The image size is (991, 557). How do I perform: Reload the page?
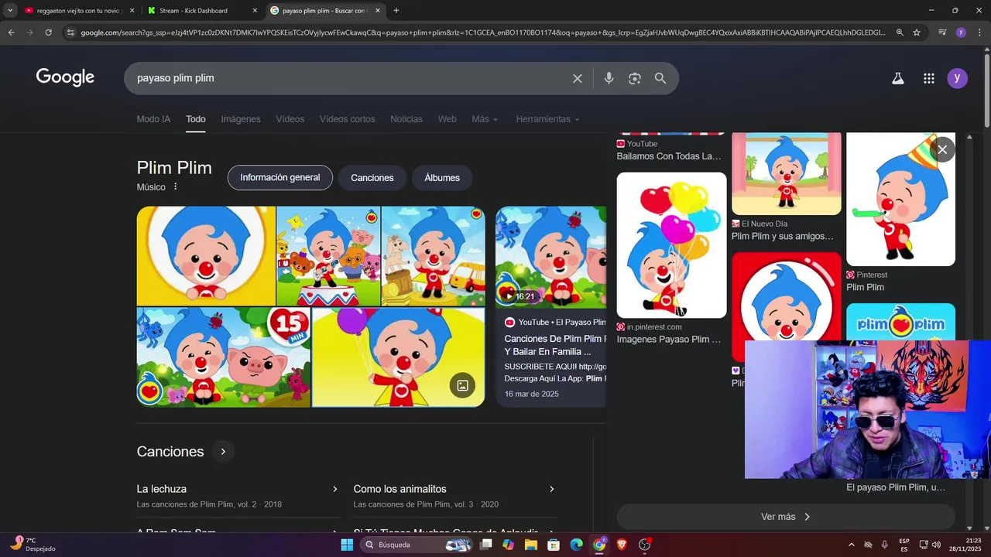point(48,32)
